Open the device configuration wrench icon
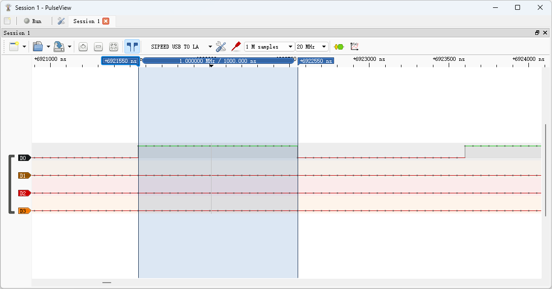This screenshot has height=289, width=552. tap(221, 47)
